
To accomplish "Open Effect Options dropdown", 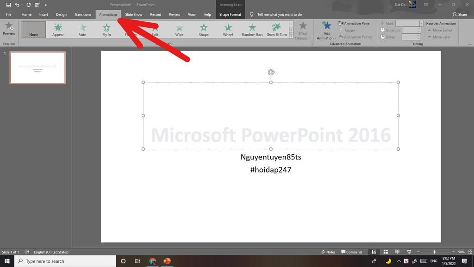I will coord(303,30).
